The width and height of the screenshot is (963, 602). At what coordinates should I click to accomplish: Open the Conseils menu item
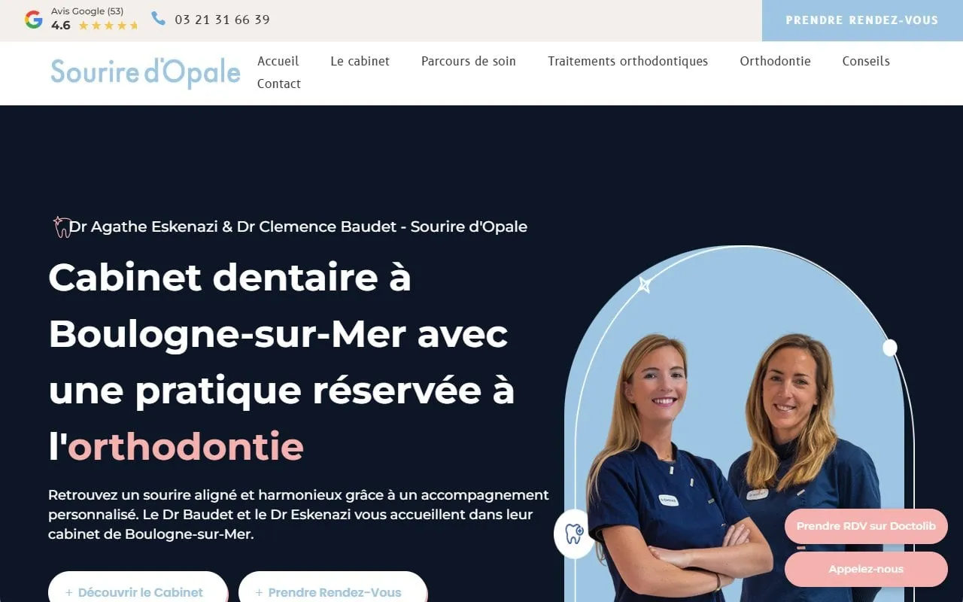[866, 61]
